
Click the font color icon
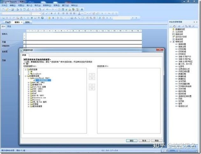pos(79,13)
